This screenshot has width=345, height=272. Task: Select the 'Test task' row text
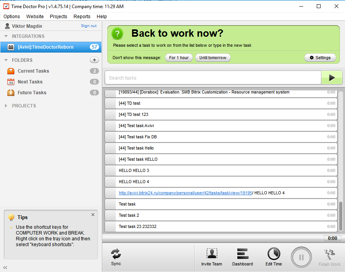pos(127,204)
